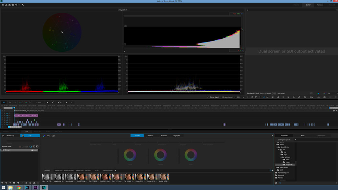The height and width of the screenshot is (190, 338).
Task: Select the b&w Fuji ETERNA look thumbnail
Action: point(47,178)
